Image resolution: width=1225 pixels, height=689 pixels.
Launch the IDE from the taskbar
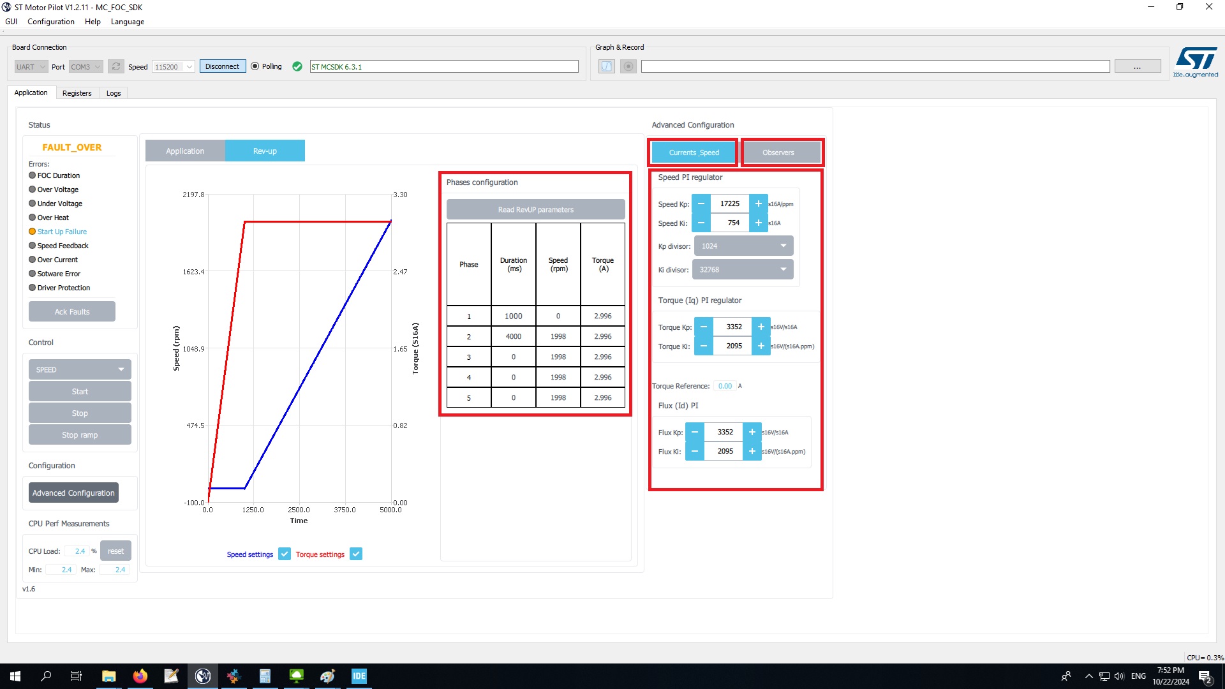[359, 676]
